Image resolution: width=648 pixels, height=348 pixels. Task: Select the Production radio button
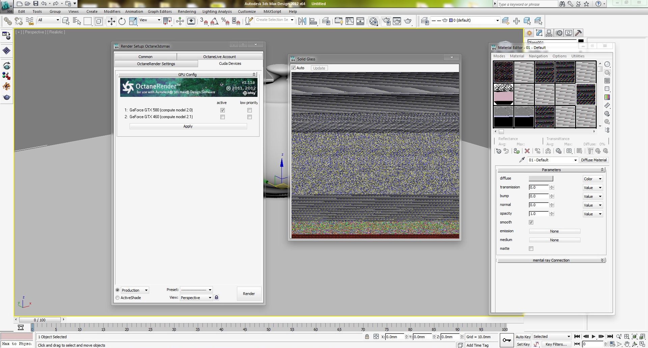click(117, 290)
